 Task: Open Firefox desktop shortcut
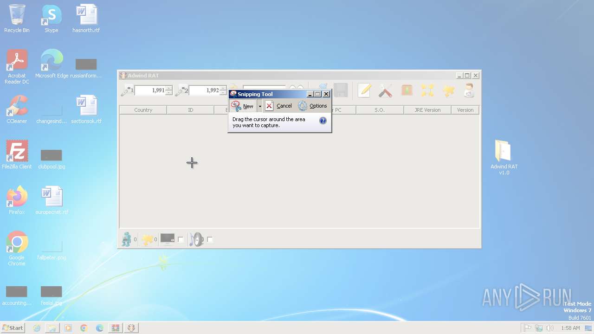[x=17, y=200]
